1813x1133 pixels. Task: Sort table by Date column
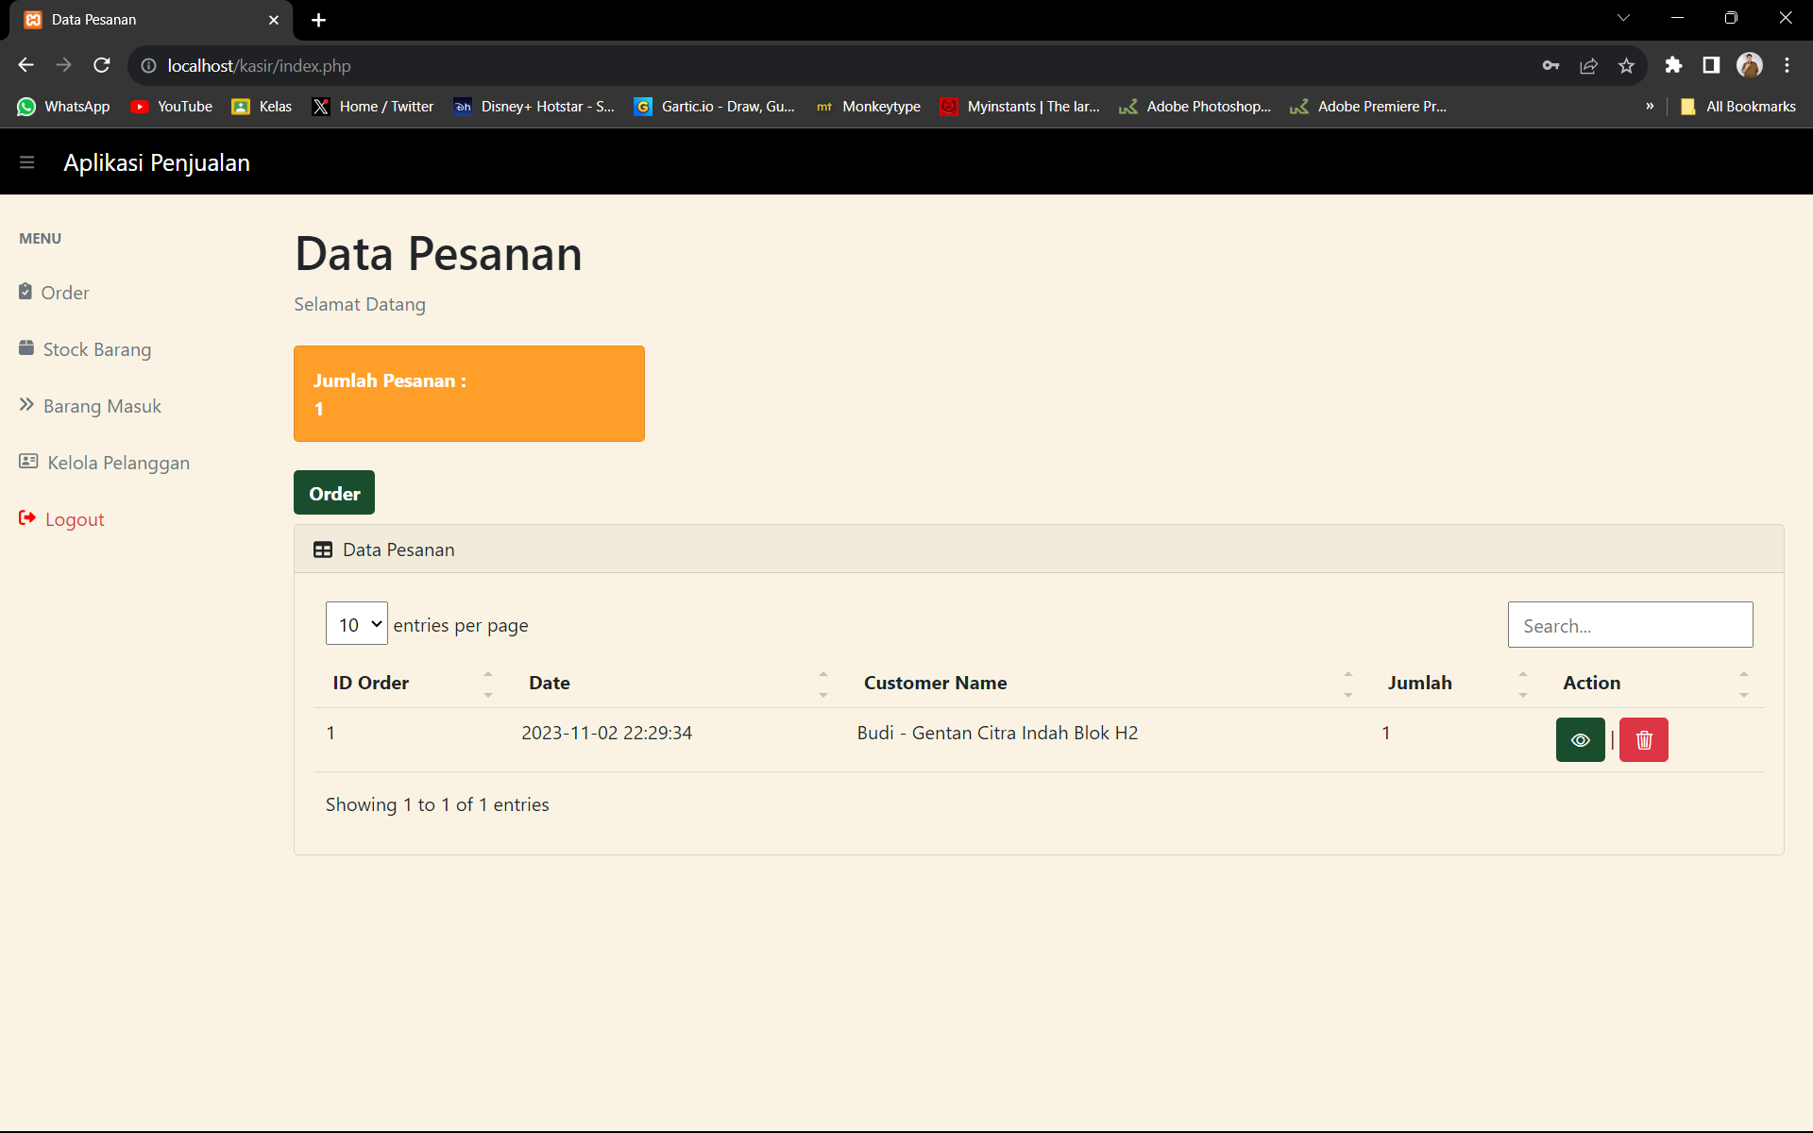point(550,683)
